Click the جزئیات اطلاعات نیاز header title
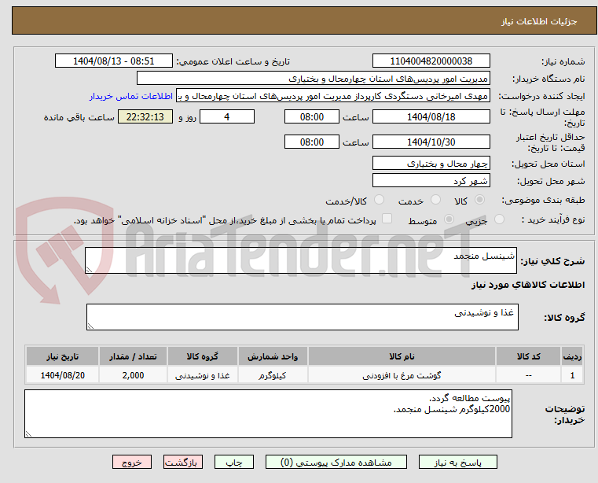Screen dimensions: 598x483 coord(539,21)
